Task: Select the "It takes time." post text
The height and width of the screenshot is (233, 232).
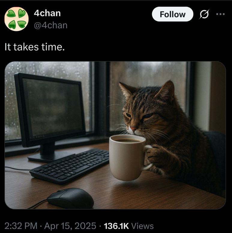Action: [x=35, y=47]
